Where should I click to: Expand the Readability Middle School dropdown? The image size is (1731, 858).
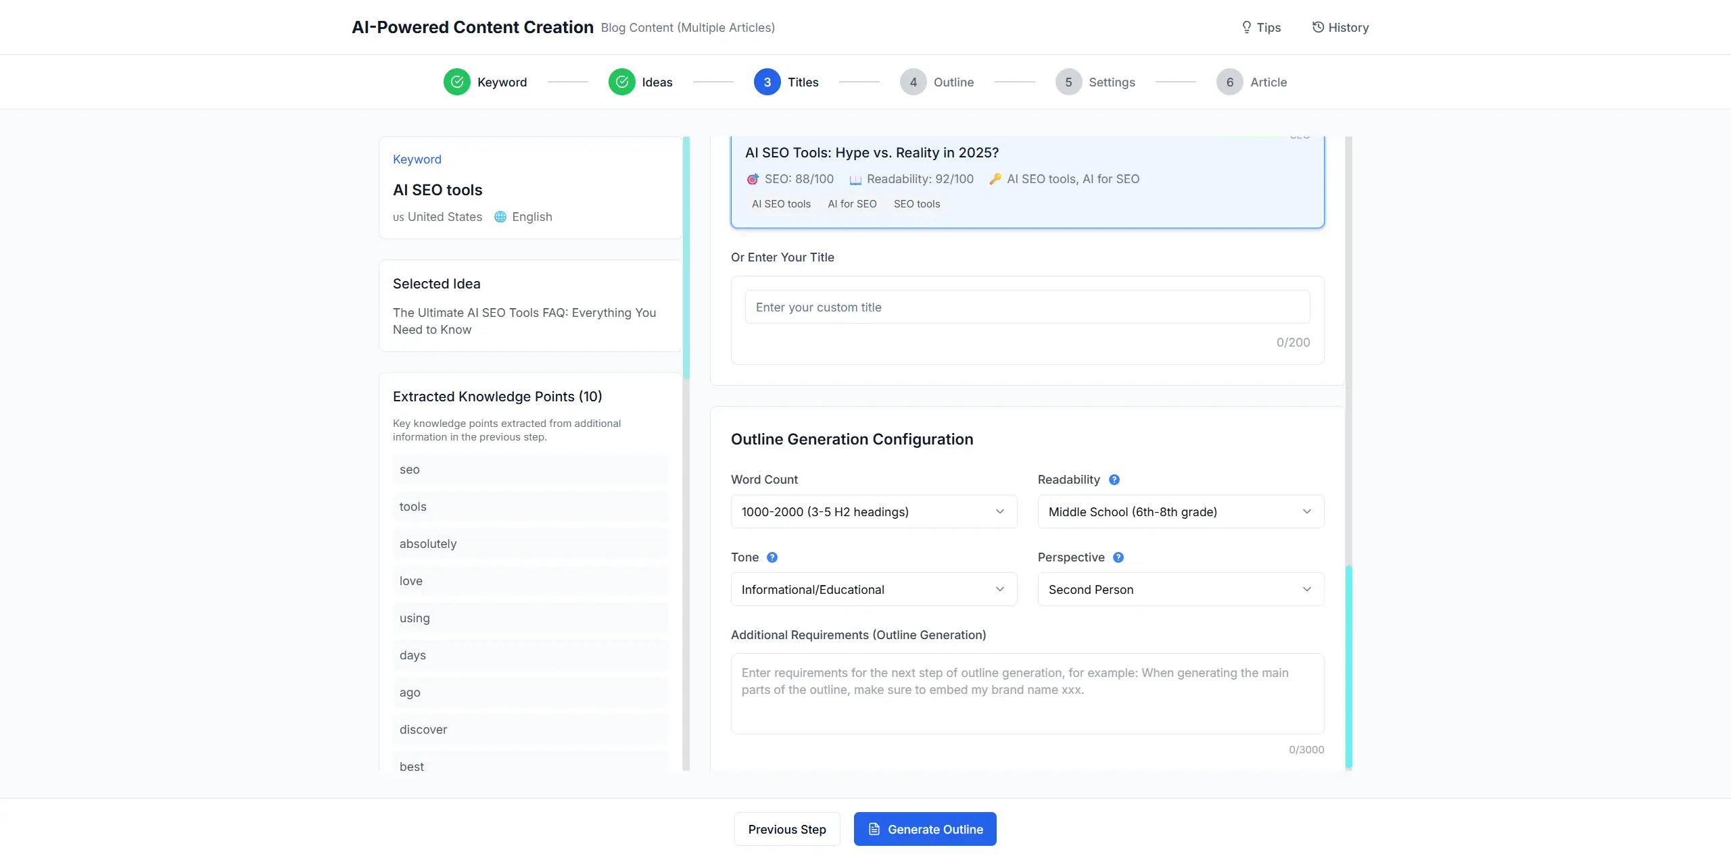click(1180, 511)
